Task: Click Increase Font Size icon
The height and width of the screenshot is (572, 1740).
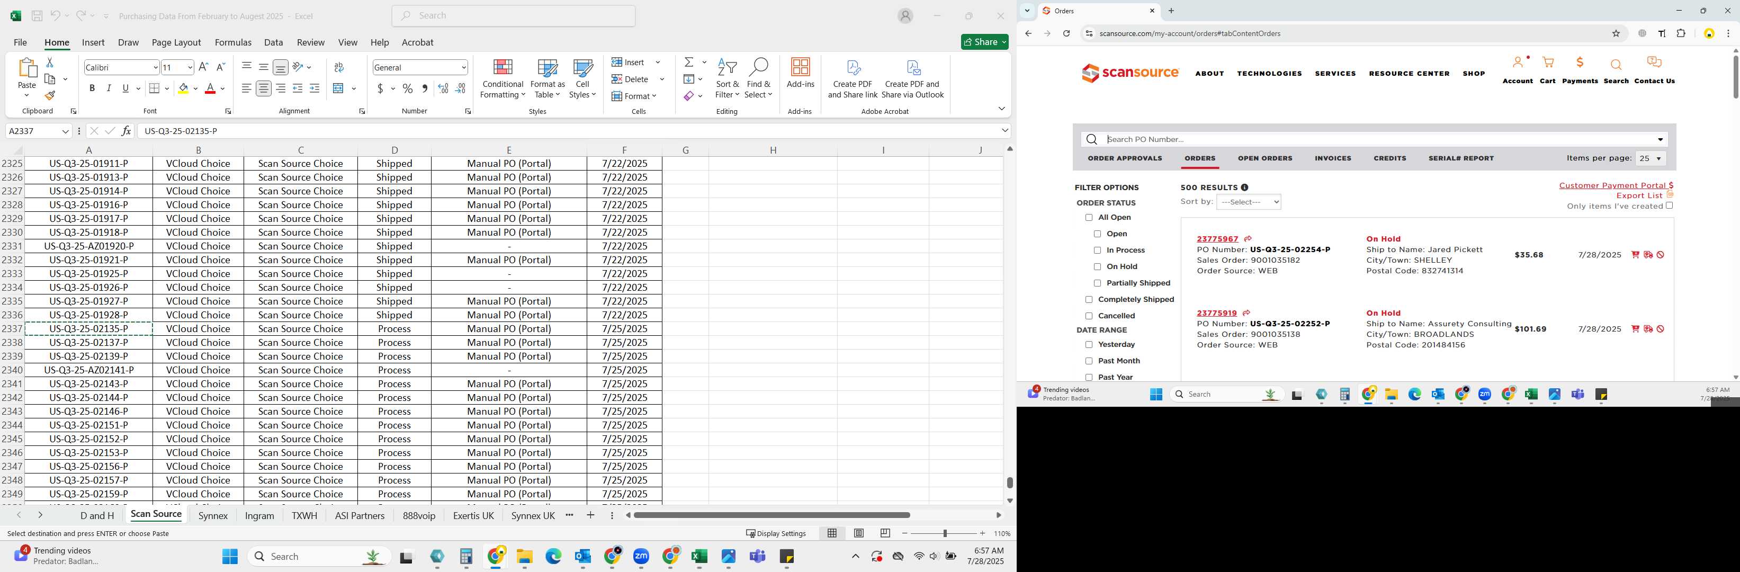Action: pos(203,67)
